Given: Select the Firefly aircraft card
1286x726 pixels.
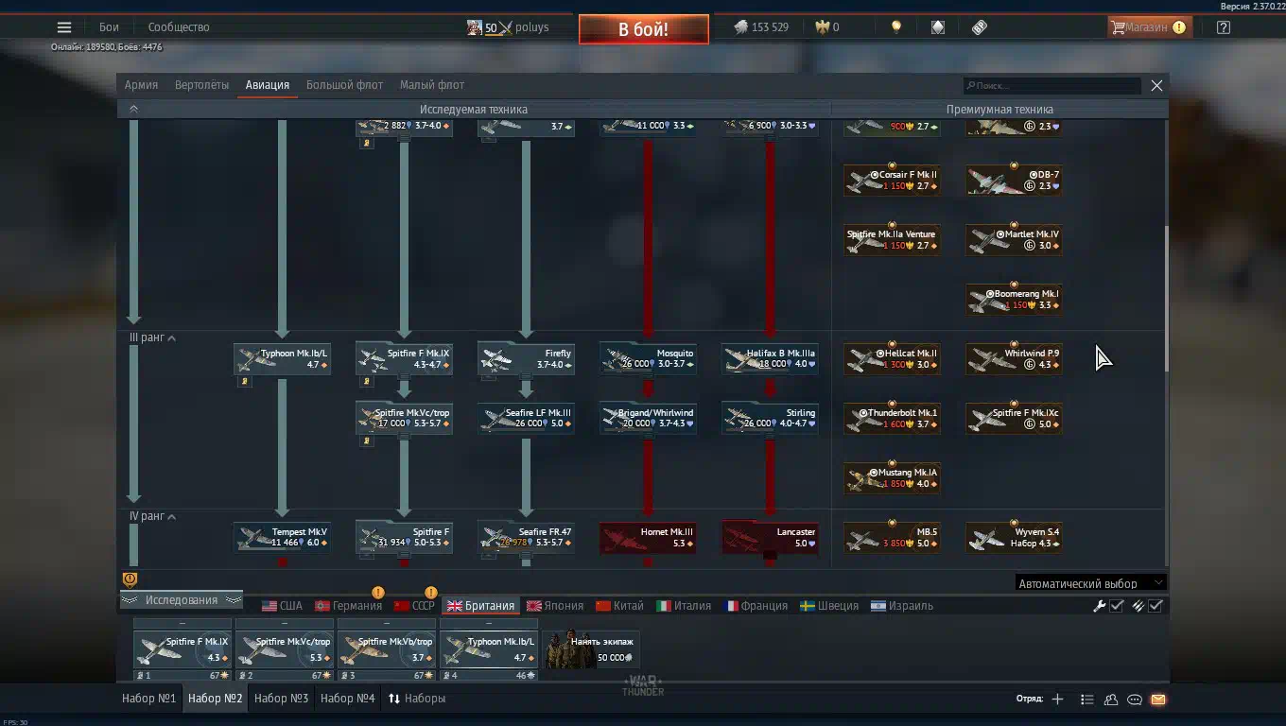Looking at the screenshot, I should coord(526,359).
